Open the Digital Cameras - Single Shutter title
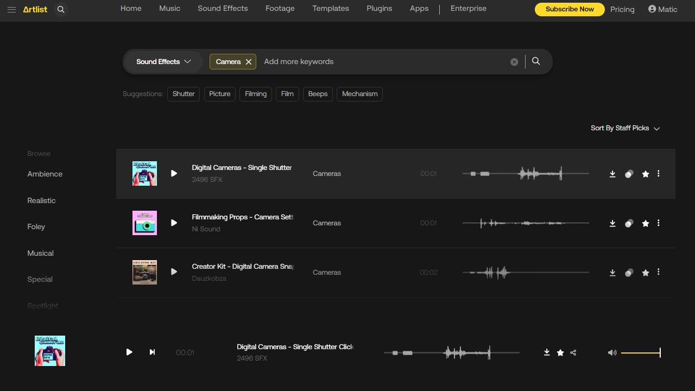 click(242, 168)
